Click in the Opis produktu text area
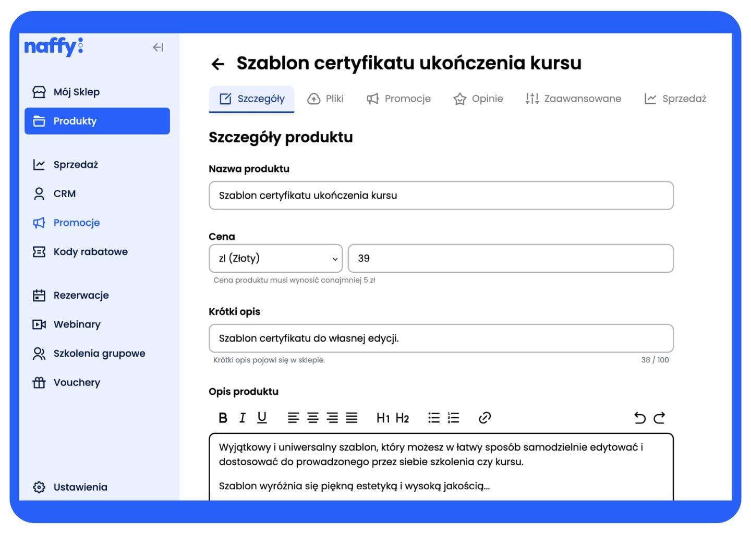Viewport: 751px width, 534px height. 441,467
